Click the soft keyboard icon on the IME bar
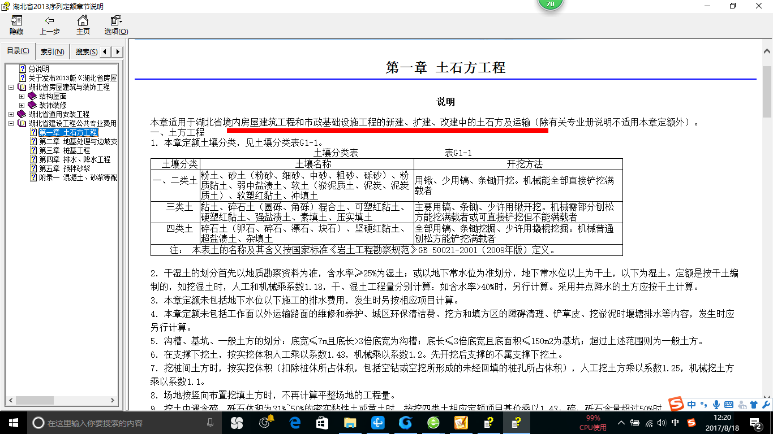 pyautogui.click(x=728, y=405)
